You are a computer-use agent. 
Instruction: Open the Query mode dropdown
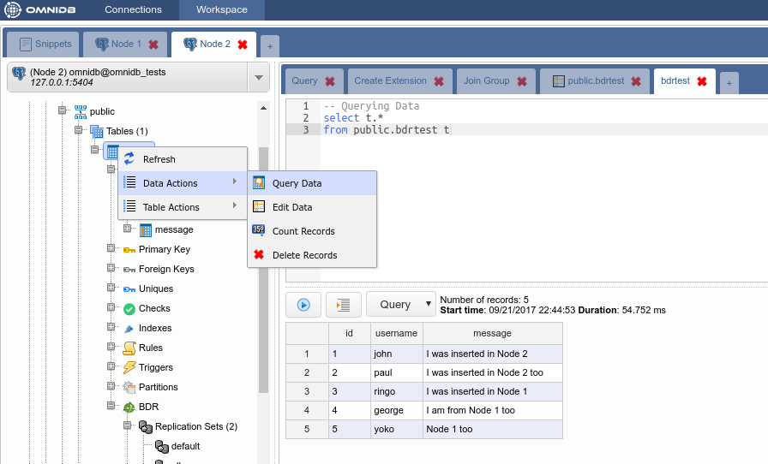pos(402,304)
